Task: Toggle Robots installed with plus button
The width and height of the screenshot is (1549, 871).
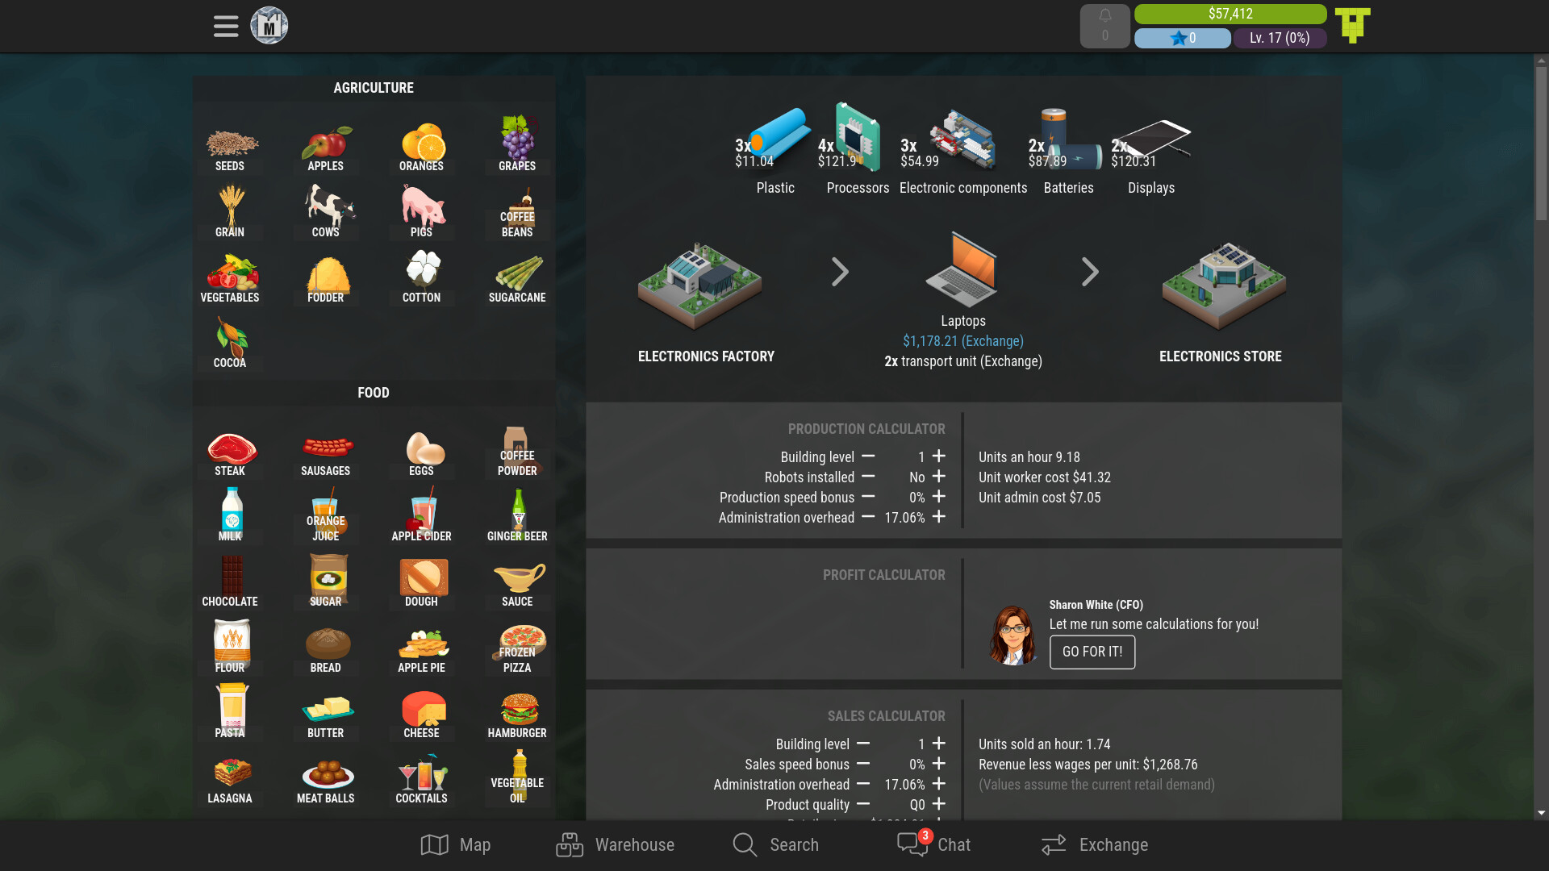Action: (x=939, y=477)
